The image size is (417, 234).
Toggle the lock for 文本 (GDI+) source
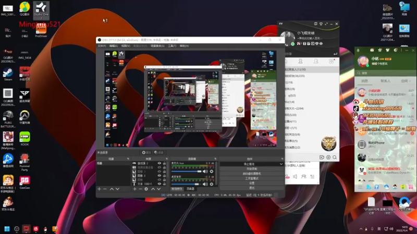[164, 184]
